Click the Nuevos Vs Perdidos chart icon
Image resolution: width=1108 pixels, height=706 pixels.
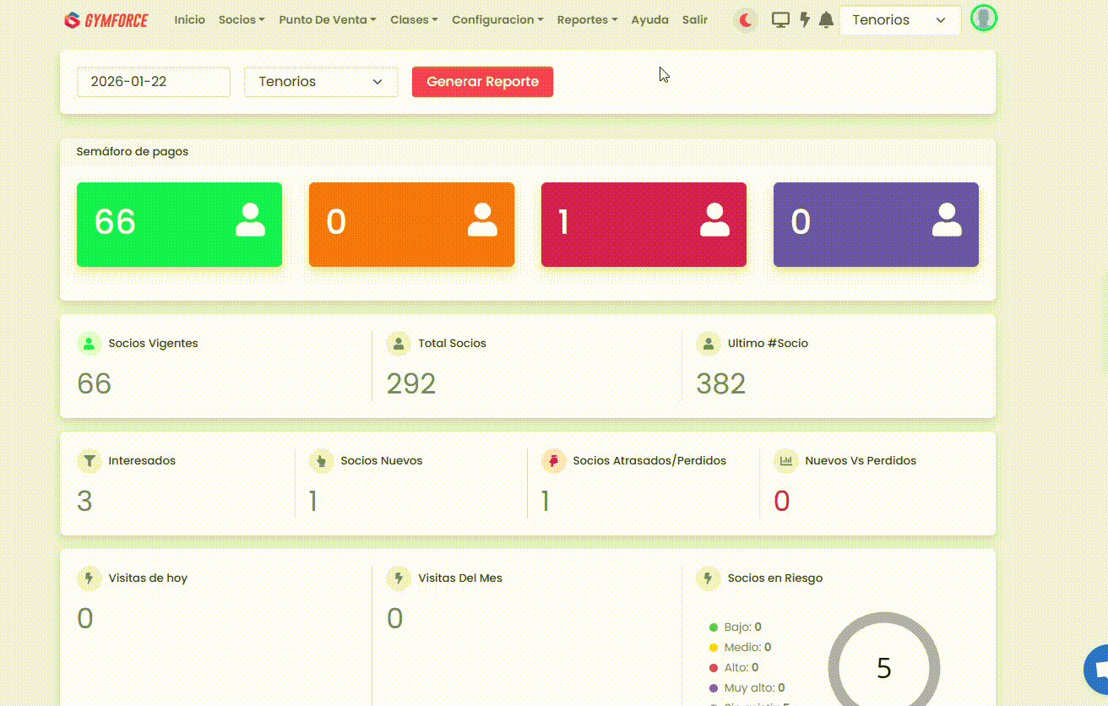click(785, 461)
